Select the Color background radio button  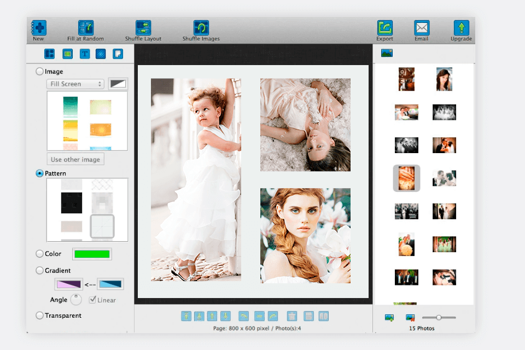39,254
